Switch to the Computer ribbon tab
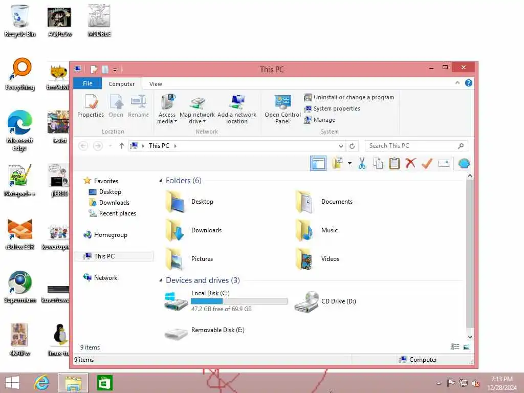 coord(121,83)
